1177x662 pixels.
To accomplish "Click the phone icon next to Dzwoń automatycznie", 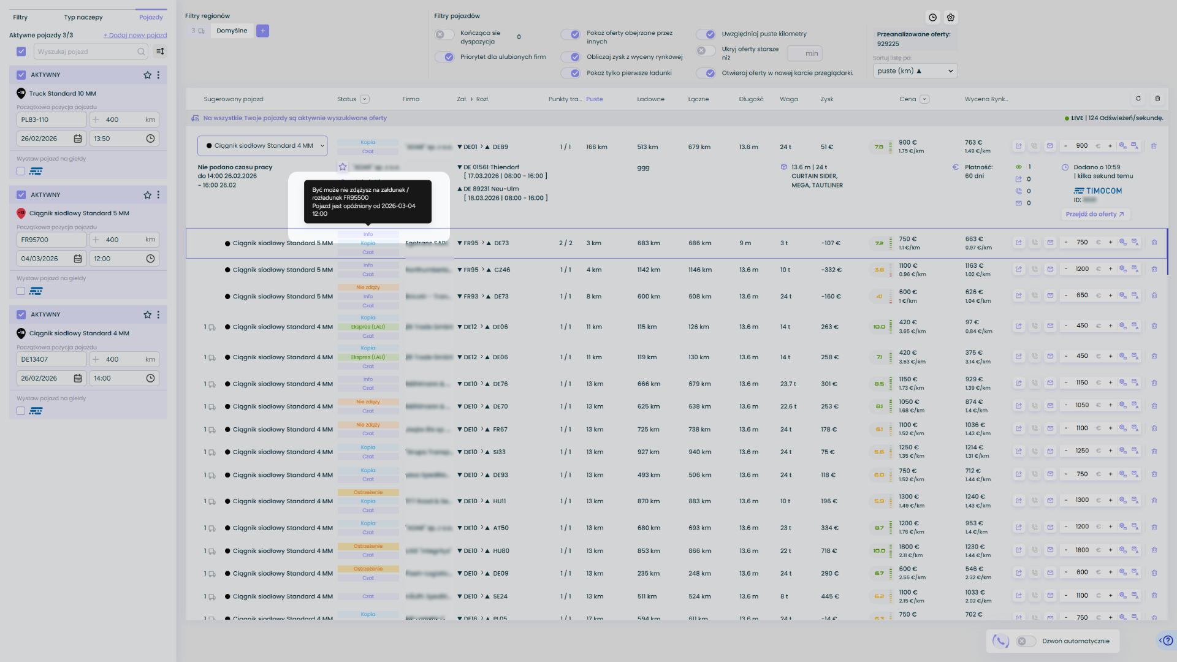I will pos(1000,641).
